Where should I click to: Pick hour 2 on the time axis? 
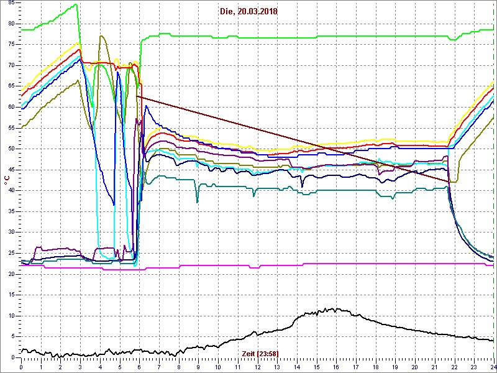(60, 366)
